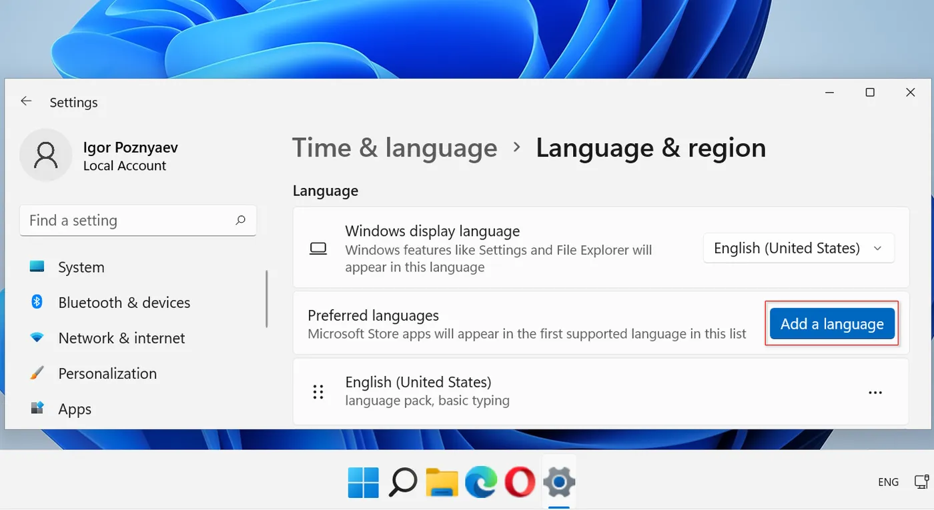Open the three-dot menu for English (United States)
934x510 pixels.
(x=875, y=393)
